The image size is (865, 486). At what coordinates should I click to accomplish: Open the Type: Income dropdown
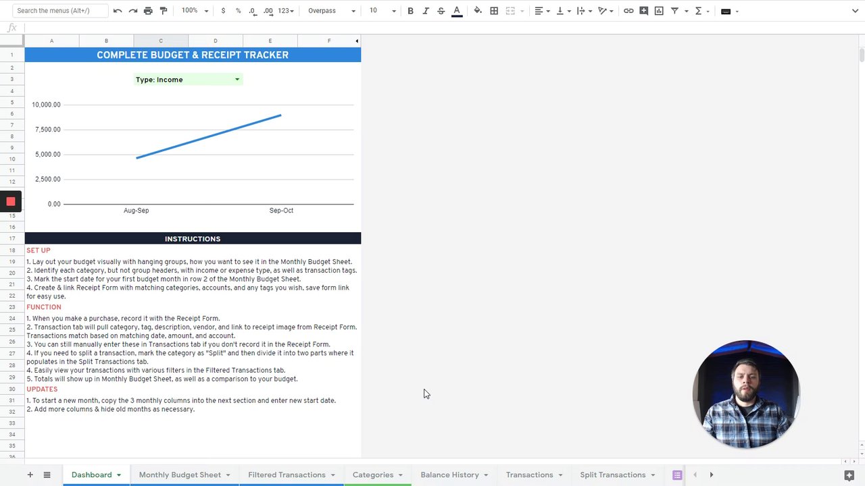(x=188, y=80)
